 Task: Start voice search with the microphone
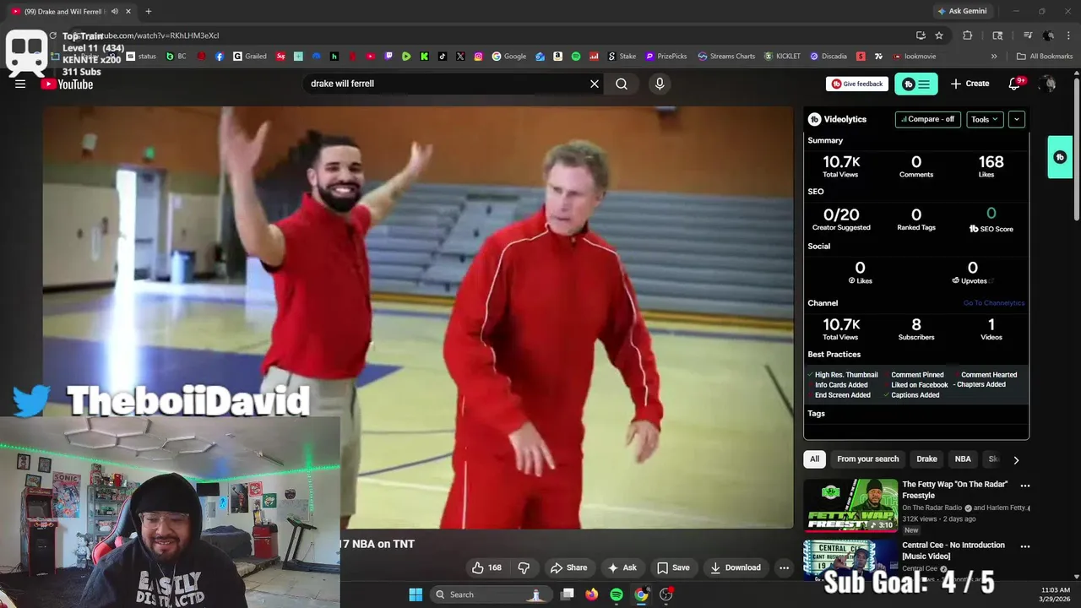[660, 84]
